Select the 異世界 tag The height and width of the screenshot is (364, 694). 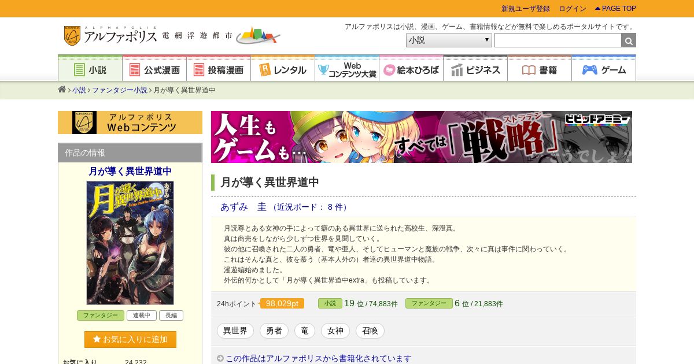[235, 331]
